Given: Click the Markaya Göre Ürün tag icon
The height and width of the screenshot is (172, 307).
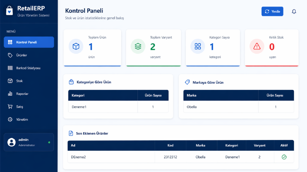Looking at the screenshot, I should click(x=187, y=82).
